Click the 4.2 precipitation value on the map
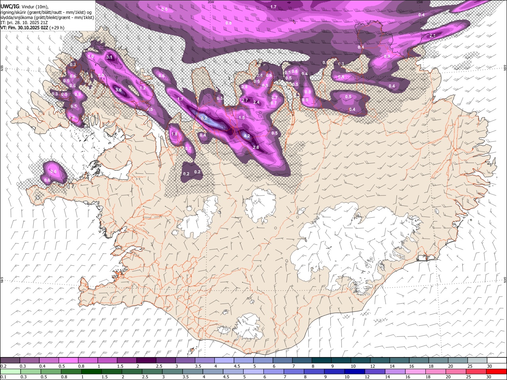Screen dimensions: 507x380 click(246, 136)
